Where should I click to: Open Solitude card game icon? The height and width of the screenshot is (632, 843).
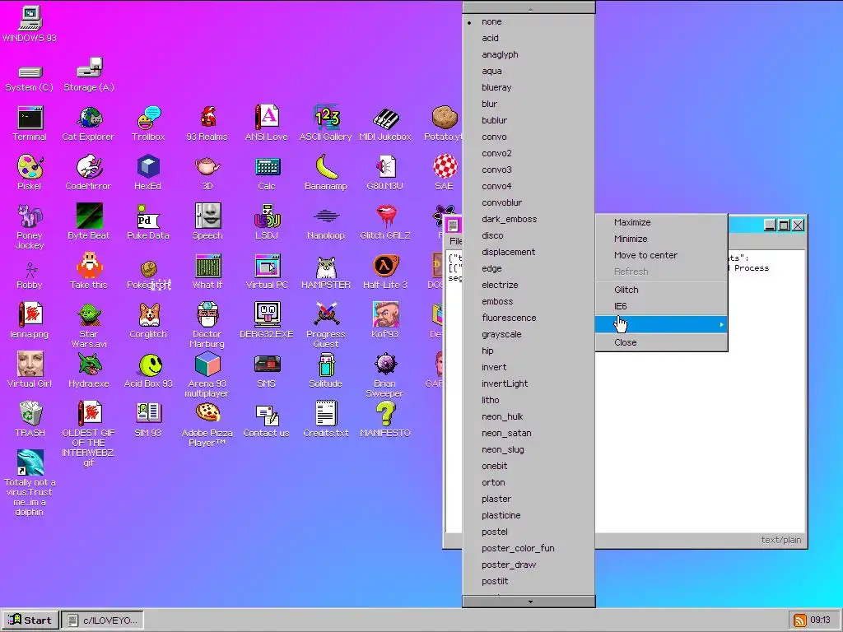(x=326, y=369)
